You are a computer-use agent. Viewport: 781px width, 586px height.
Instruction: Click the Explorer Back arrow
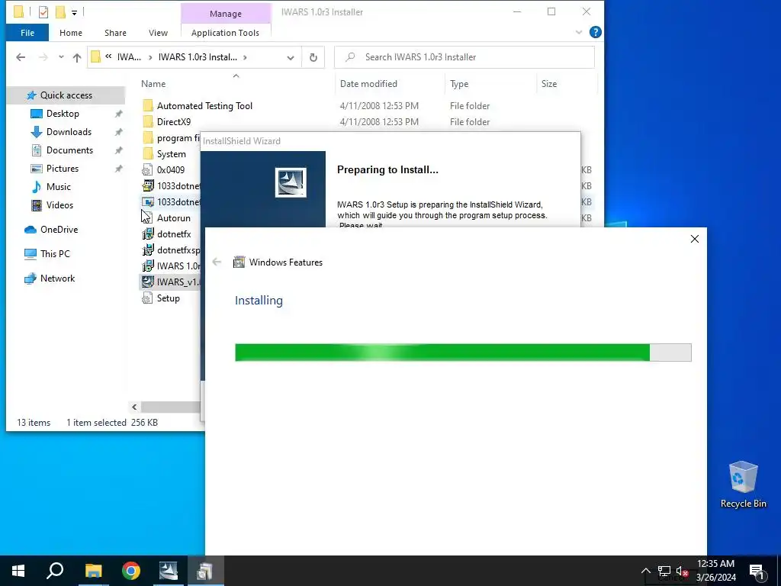(21, 57)
